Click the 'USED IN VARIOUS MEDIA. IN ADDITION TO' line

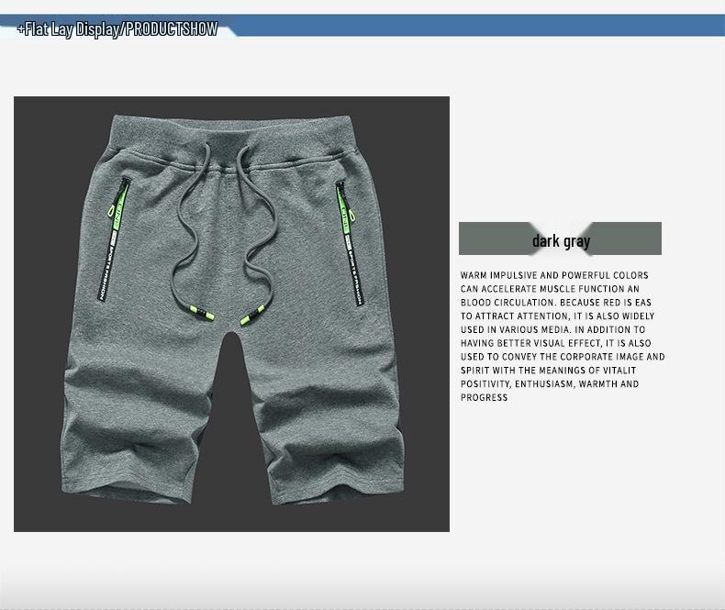click(553, 330)
